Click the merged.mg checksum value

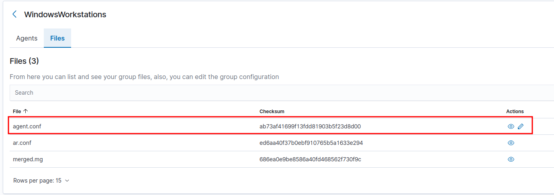[x=310, y=159]
